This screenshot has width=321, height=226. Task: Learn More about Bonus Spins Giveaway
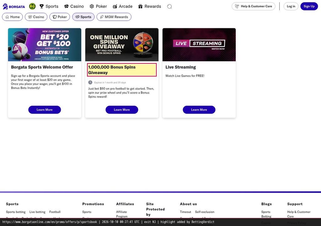point(122,110)
